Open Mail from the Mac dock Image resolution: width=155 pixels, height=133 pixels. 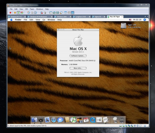[x=47, y=120]
